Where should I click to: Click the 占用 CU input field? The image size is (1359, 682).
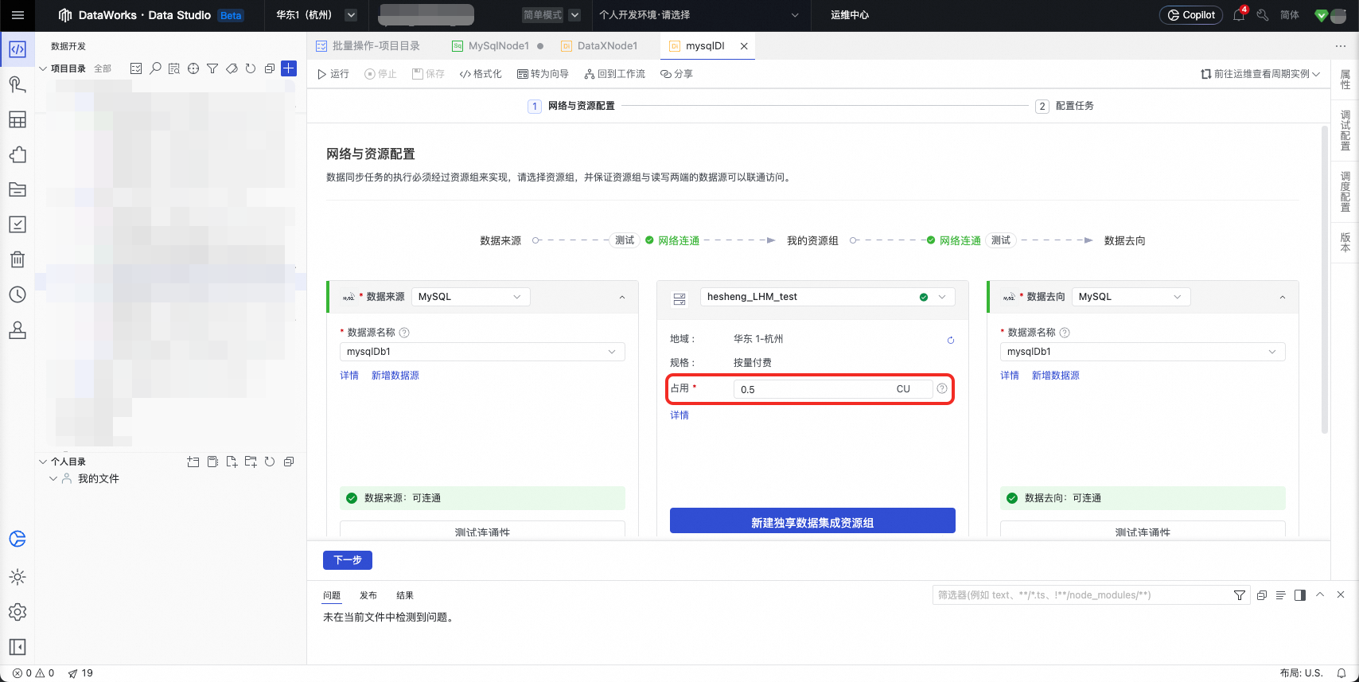click(832, 389)
